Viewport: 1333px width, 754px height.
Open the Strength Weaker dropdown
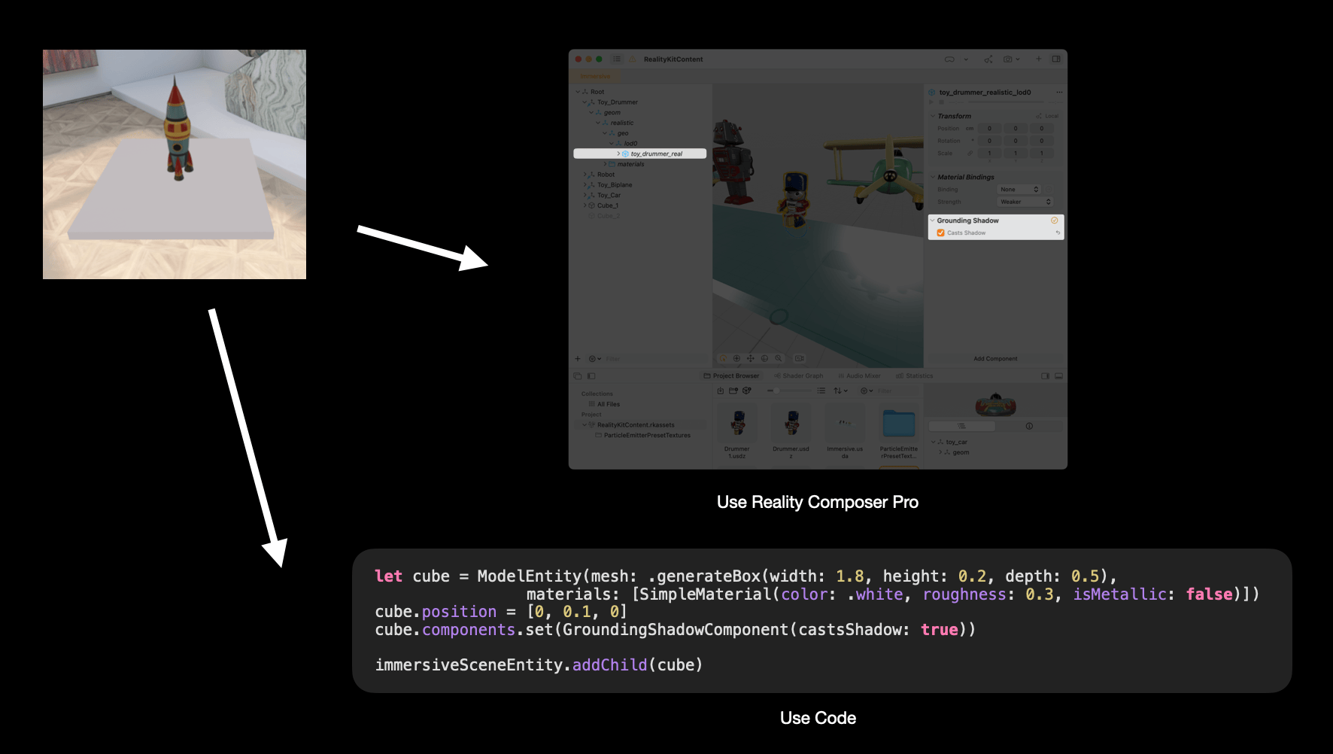tap(1025, 202)
